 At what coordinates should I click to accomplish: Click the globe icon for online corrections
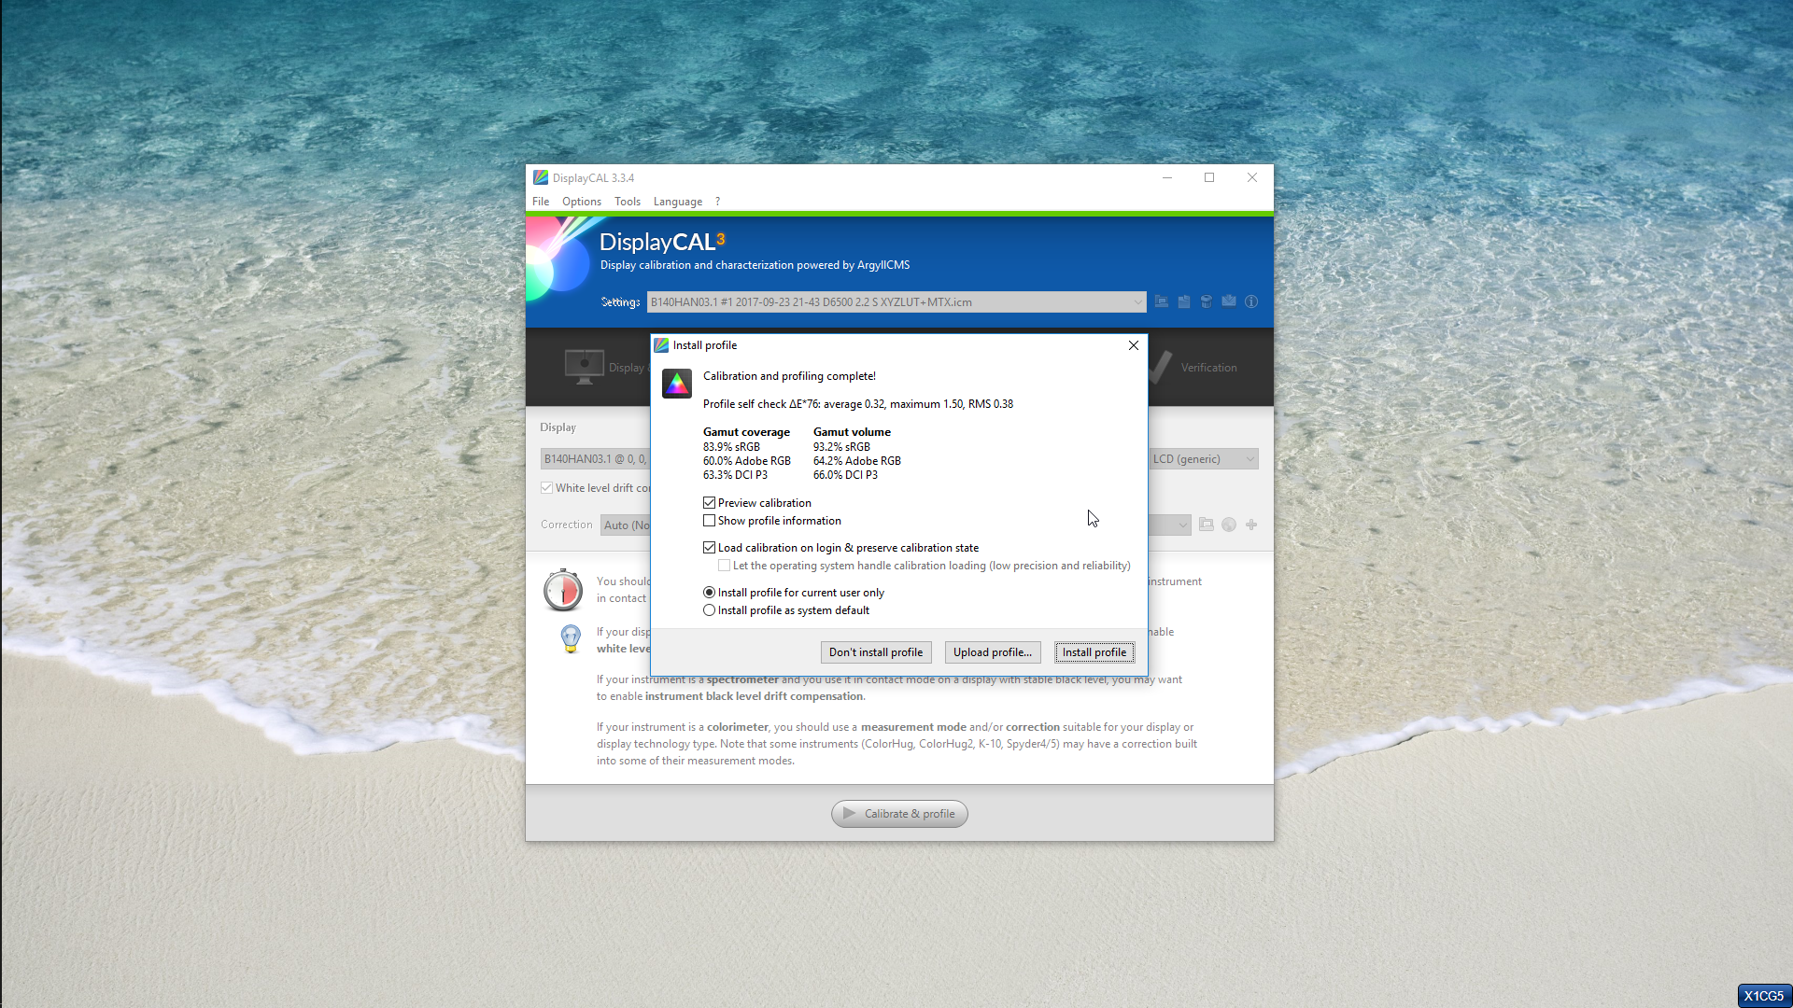[x=1229, y=525]
